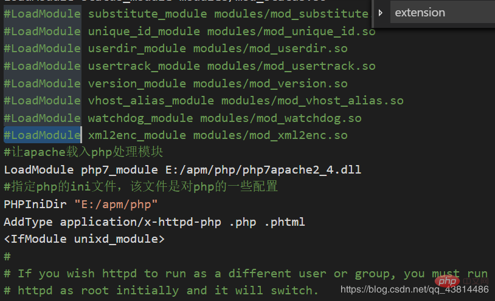Image resolution: width=495 pixels, height=301 pixels.
Task: Click the '<IfModule unixd_module>' line
Action: coord(85,239)
